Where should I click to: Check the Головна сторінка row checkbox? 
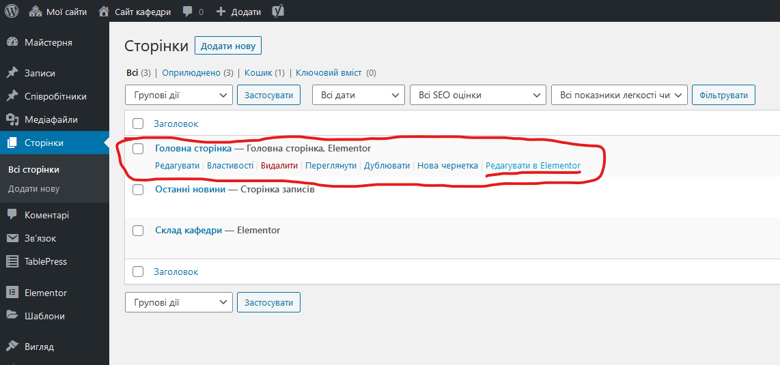point(138,149)
